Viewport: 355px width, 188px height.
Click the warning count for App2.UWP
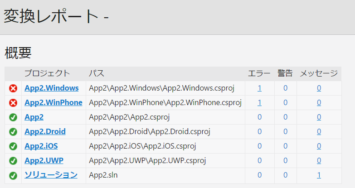coord(286,160)
